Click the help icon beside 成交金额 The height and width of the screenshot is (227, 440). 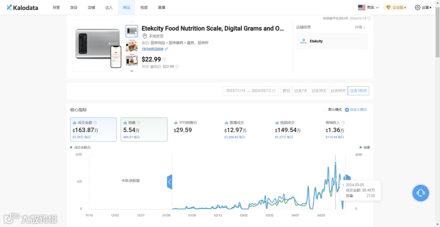[95, 123]
